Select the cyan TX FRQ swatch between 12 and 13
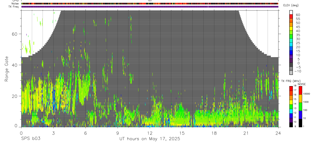The width and height of the screenshot is (313, 144). (291, 111)
